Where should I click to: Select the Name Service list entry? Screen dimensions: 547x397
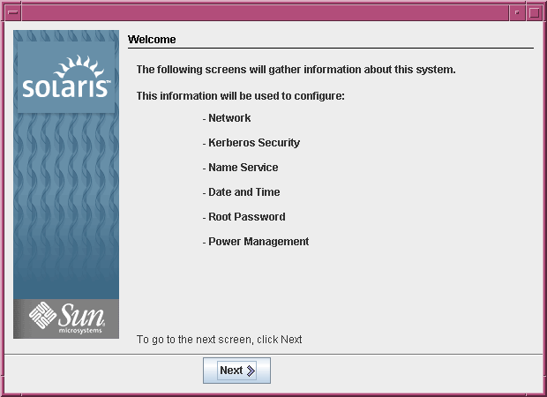tap(243, 168)
